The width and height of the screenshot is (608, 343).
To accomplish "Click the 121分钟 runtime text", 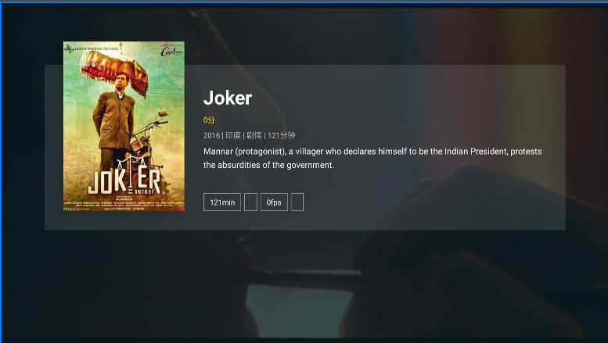I will (x=282, y=135).
